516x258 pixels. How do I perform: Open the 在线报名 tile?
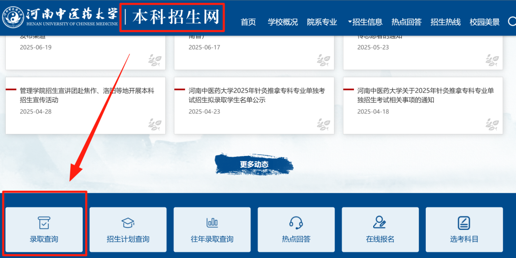click(380, 229)
